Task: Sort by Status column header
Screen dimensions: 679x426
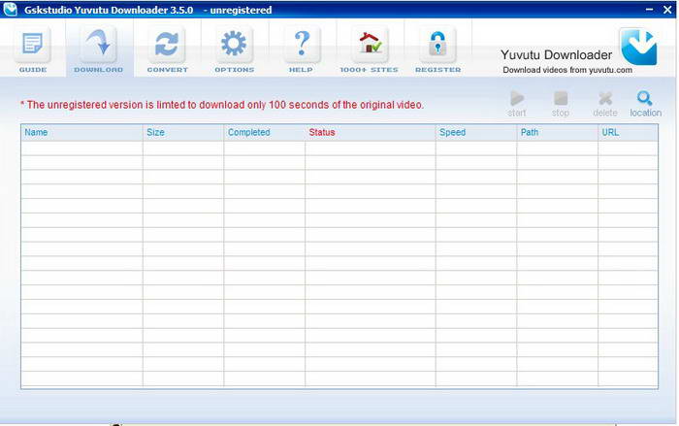Action: click(371, 133)
